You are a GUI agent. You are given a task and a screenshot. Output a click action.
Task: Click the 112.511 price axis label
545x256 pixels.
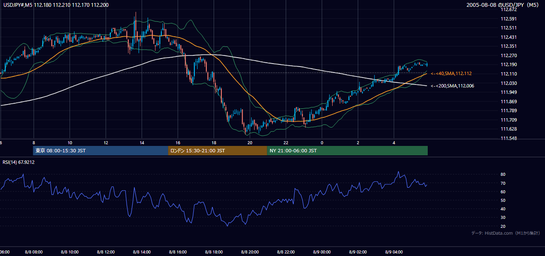coord(508,28)
